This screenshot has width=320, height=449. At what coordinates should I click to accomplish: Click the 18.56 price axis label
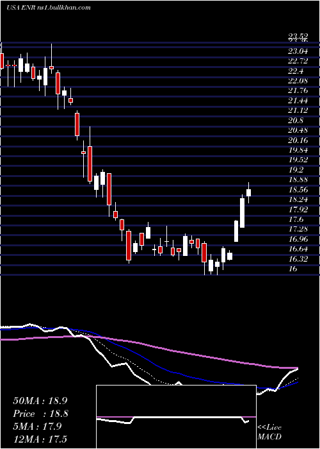click(298, 190)
